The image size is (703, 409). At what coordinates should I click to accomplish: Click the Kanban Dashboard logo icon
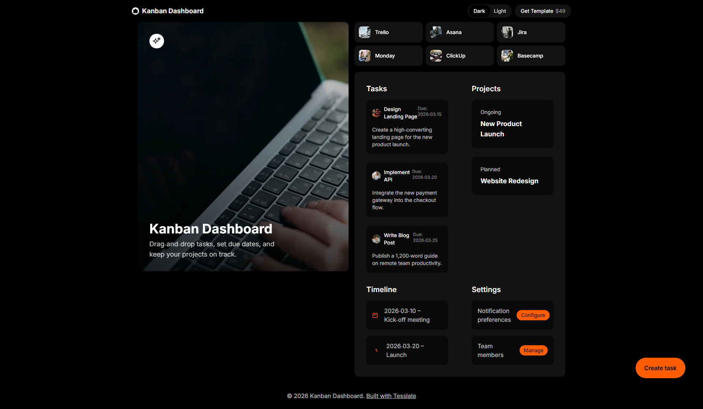pyautogui.click(x=135, y=11)
